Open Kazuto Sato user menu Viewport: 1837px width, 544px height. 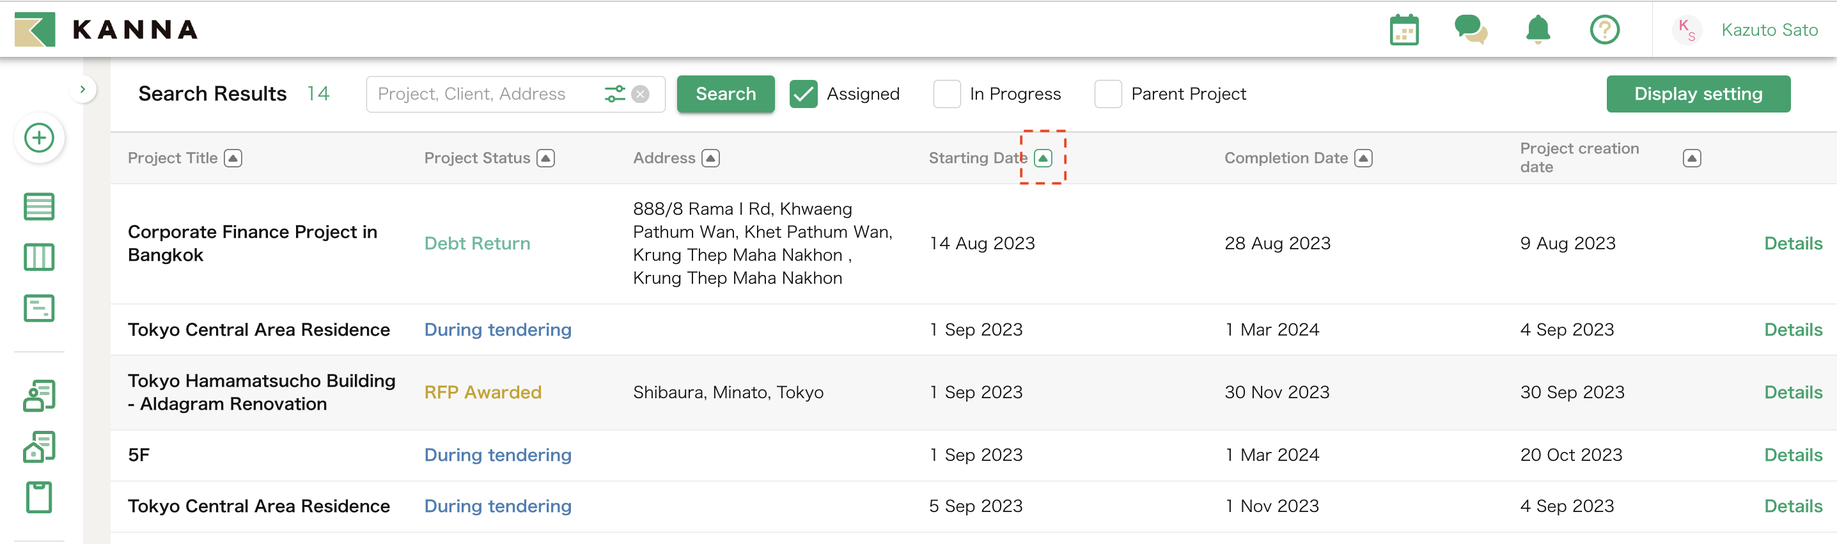1769,30
